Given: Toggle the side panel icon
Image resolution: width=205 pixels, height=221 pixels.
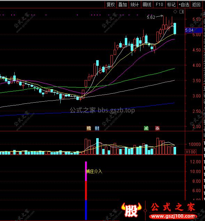Looking at the screenshot, I should click(x=182, y=12).
